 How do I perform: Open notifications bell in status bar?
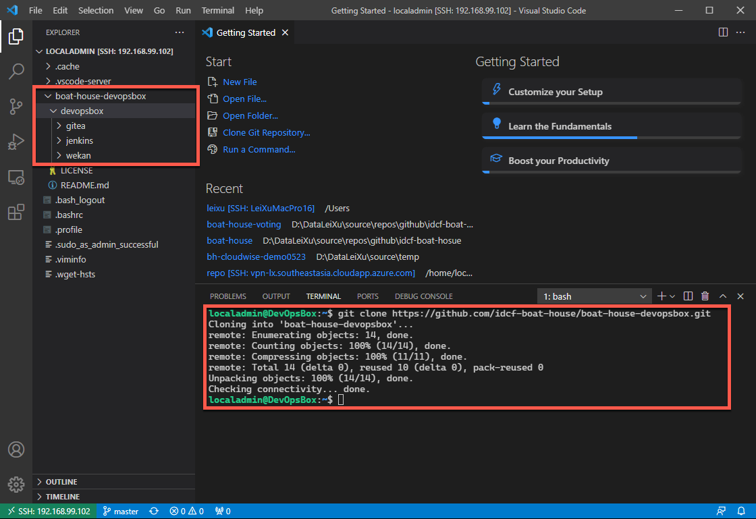coord(741,512)
